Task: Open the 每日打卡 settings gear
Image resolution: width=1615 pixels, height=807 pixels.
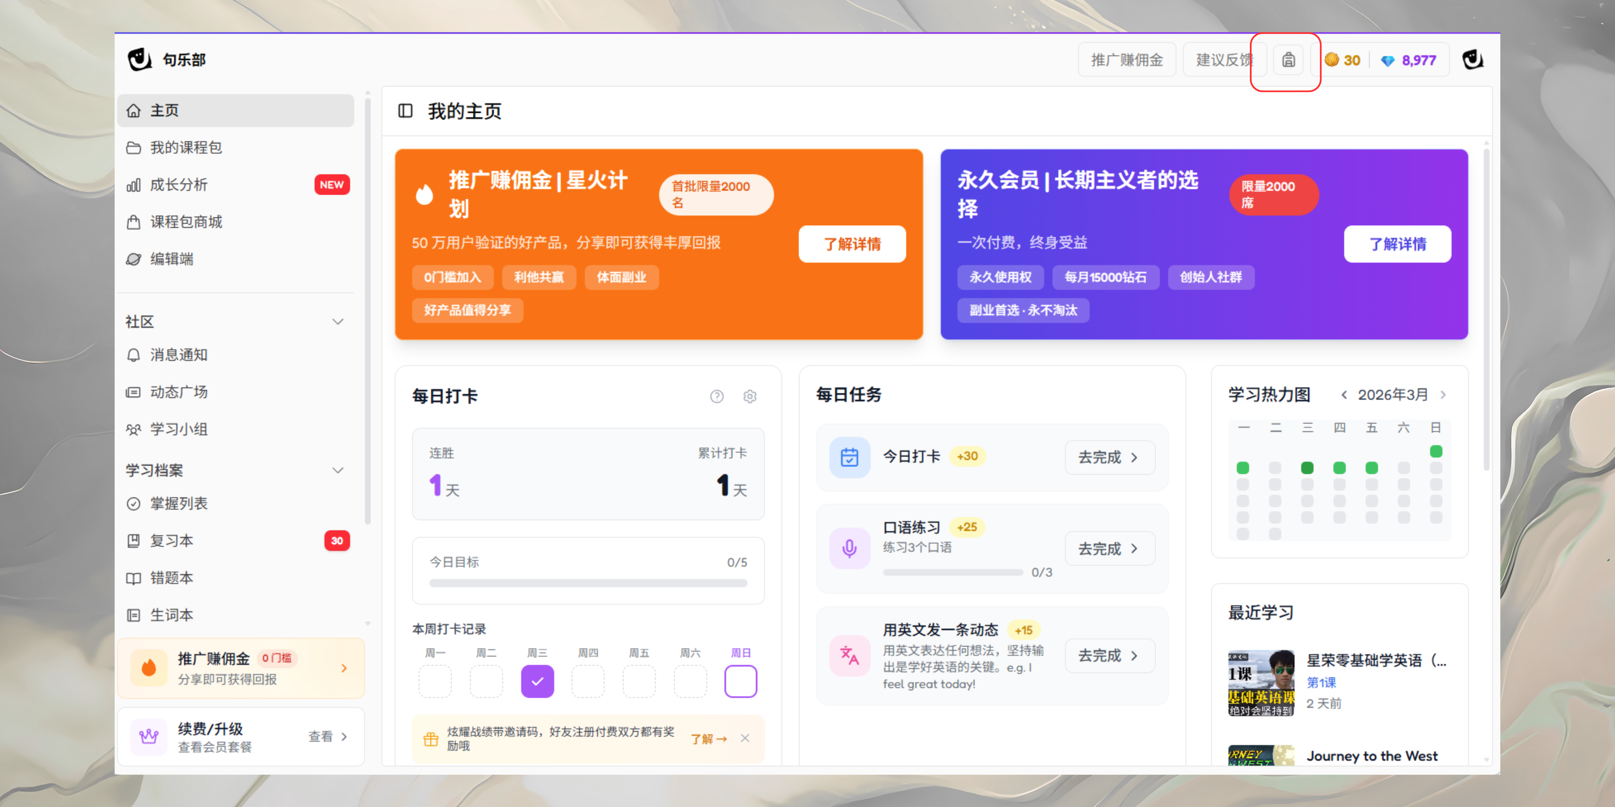Action: pyautogui.click(x=749, y=396)
